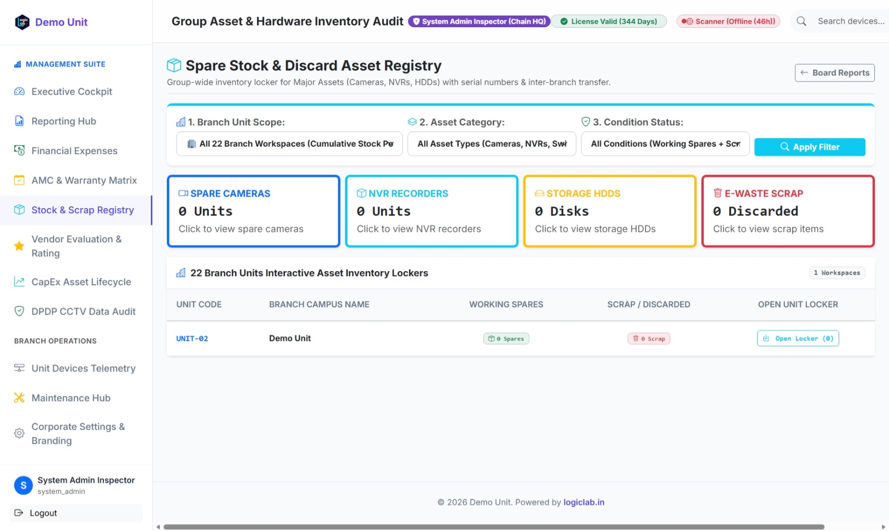
Task: Open Financial Expenses section
Action: click(76, 151)
